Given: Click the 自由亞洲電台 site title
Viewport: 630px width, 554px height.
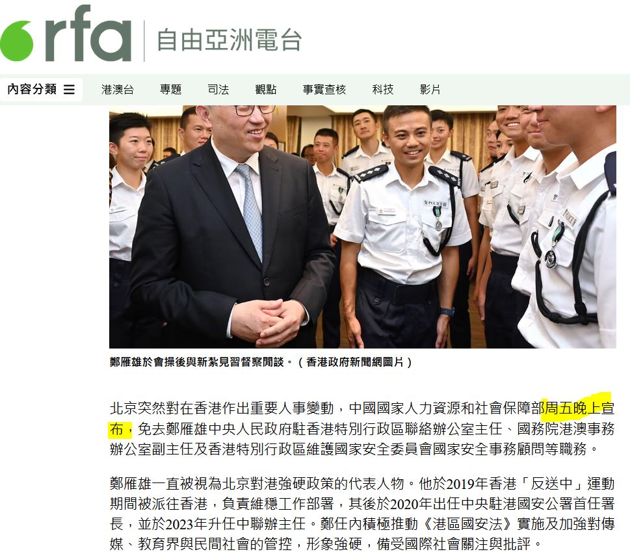Looking at the screenshot, I should [x=229, y=40].
